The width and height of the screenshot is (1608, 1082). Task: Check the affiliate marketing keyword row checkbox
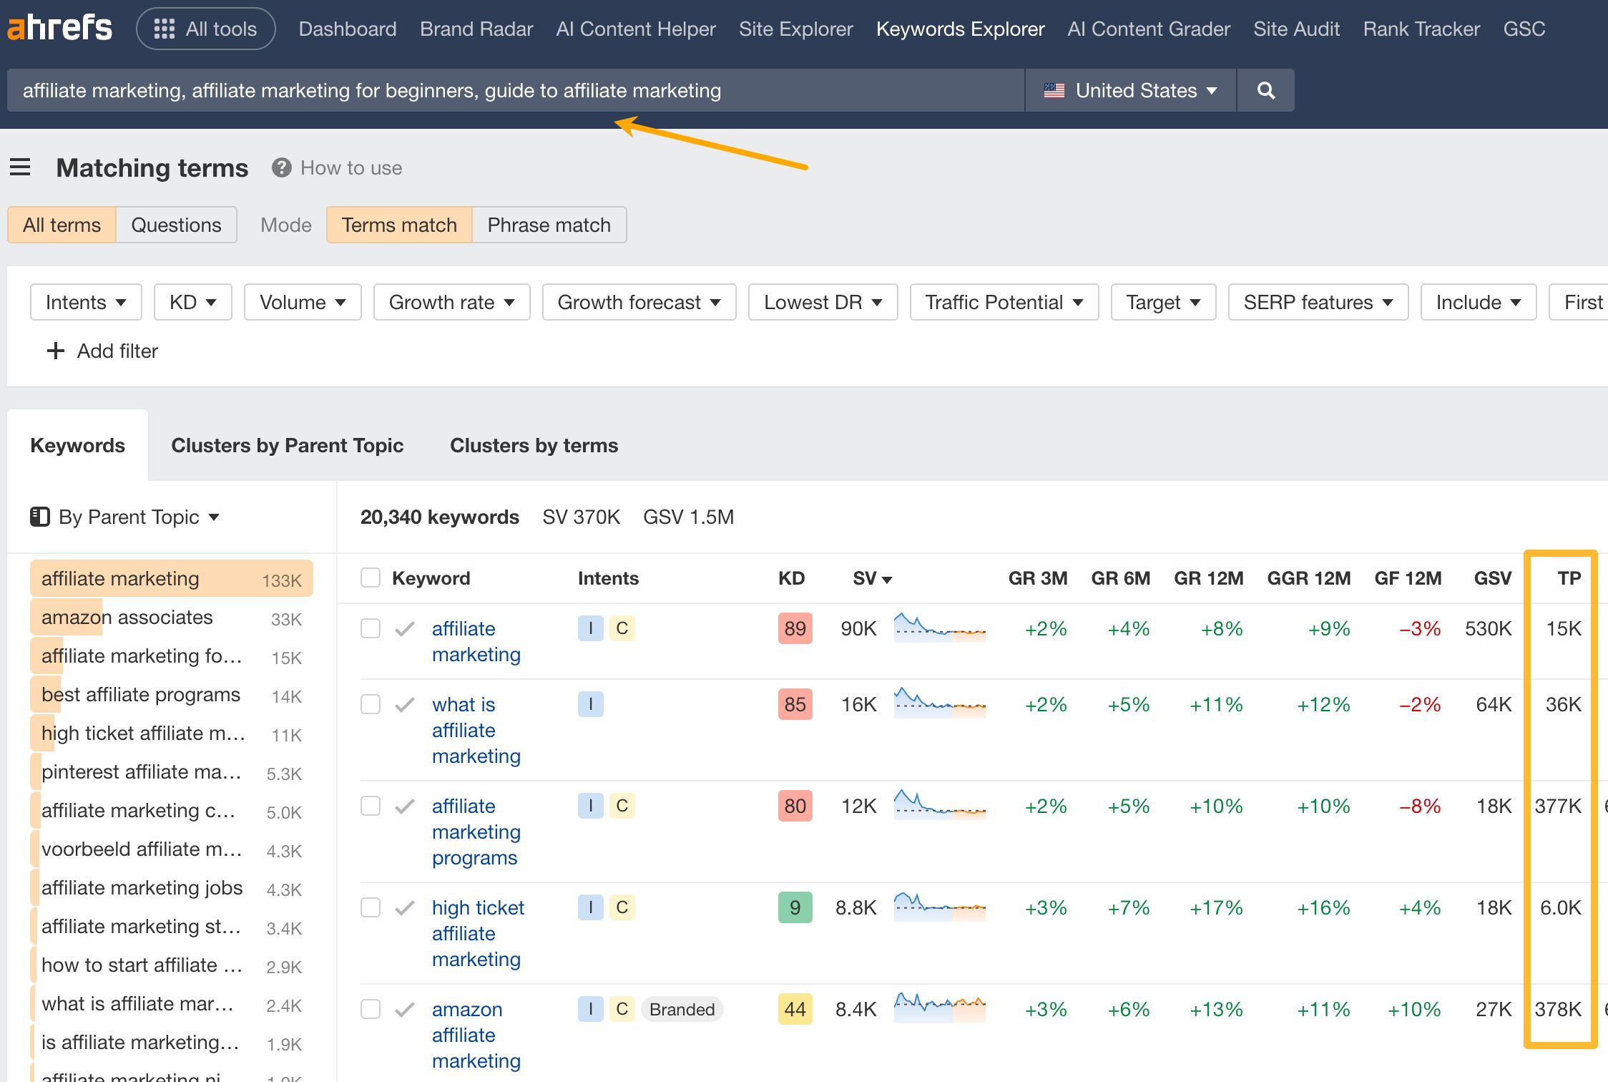(370, 628)
